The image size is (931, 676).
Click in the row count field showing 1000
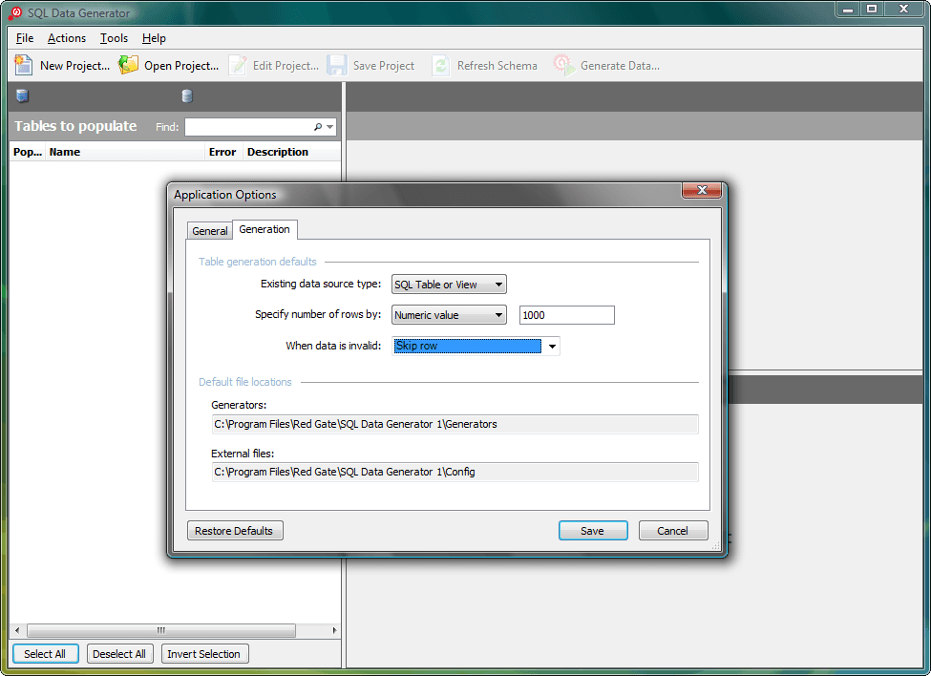coord(567,315)
